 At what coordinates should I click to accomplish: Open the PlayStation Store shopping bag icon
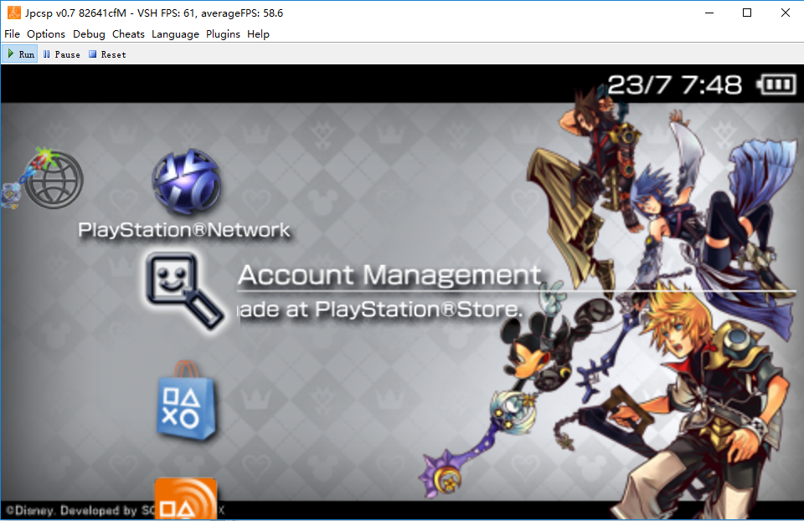tap(186, 401)
